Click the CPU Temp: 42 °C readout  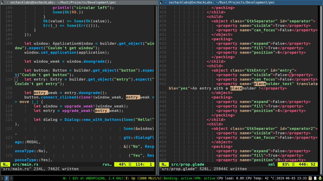[x=260, y=178]
